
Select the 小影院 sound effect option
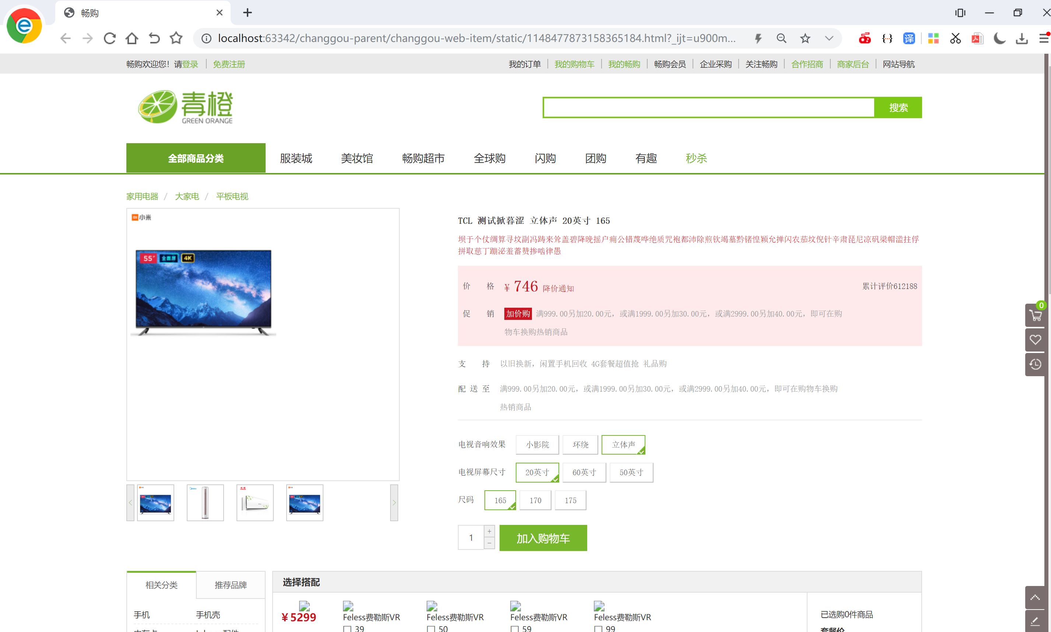537,445
